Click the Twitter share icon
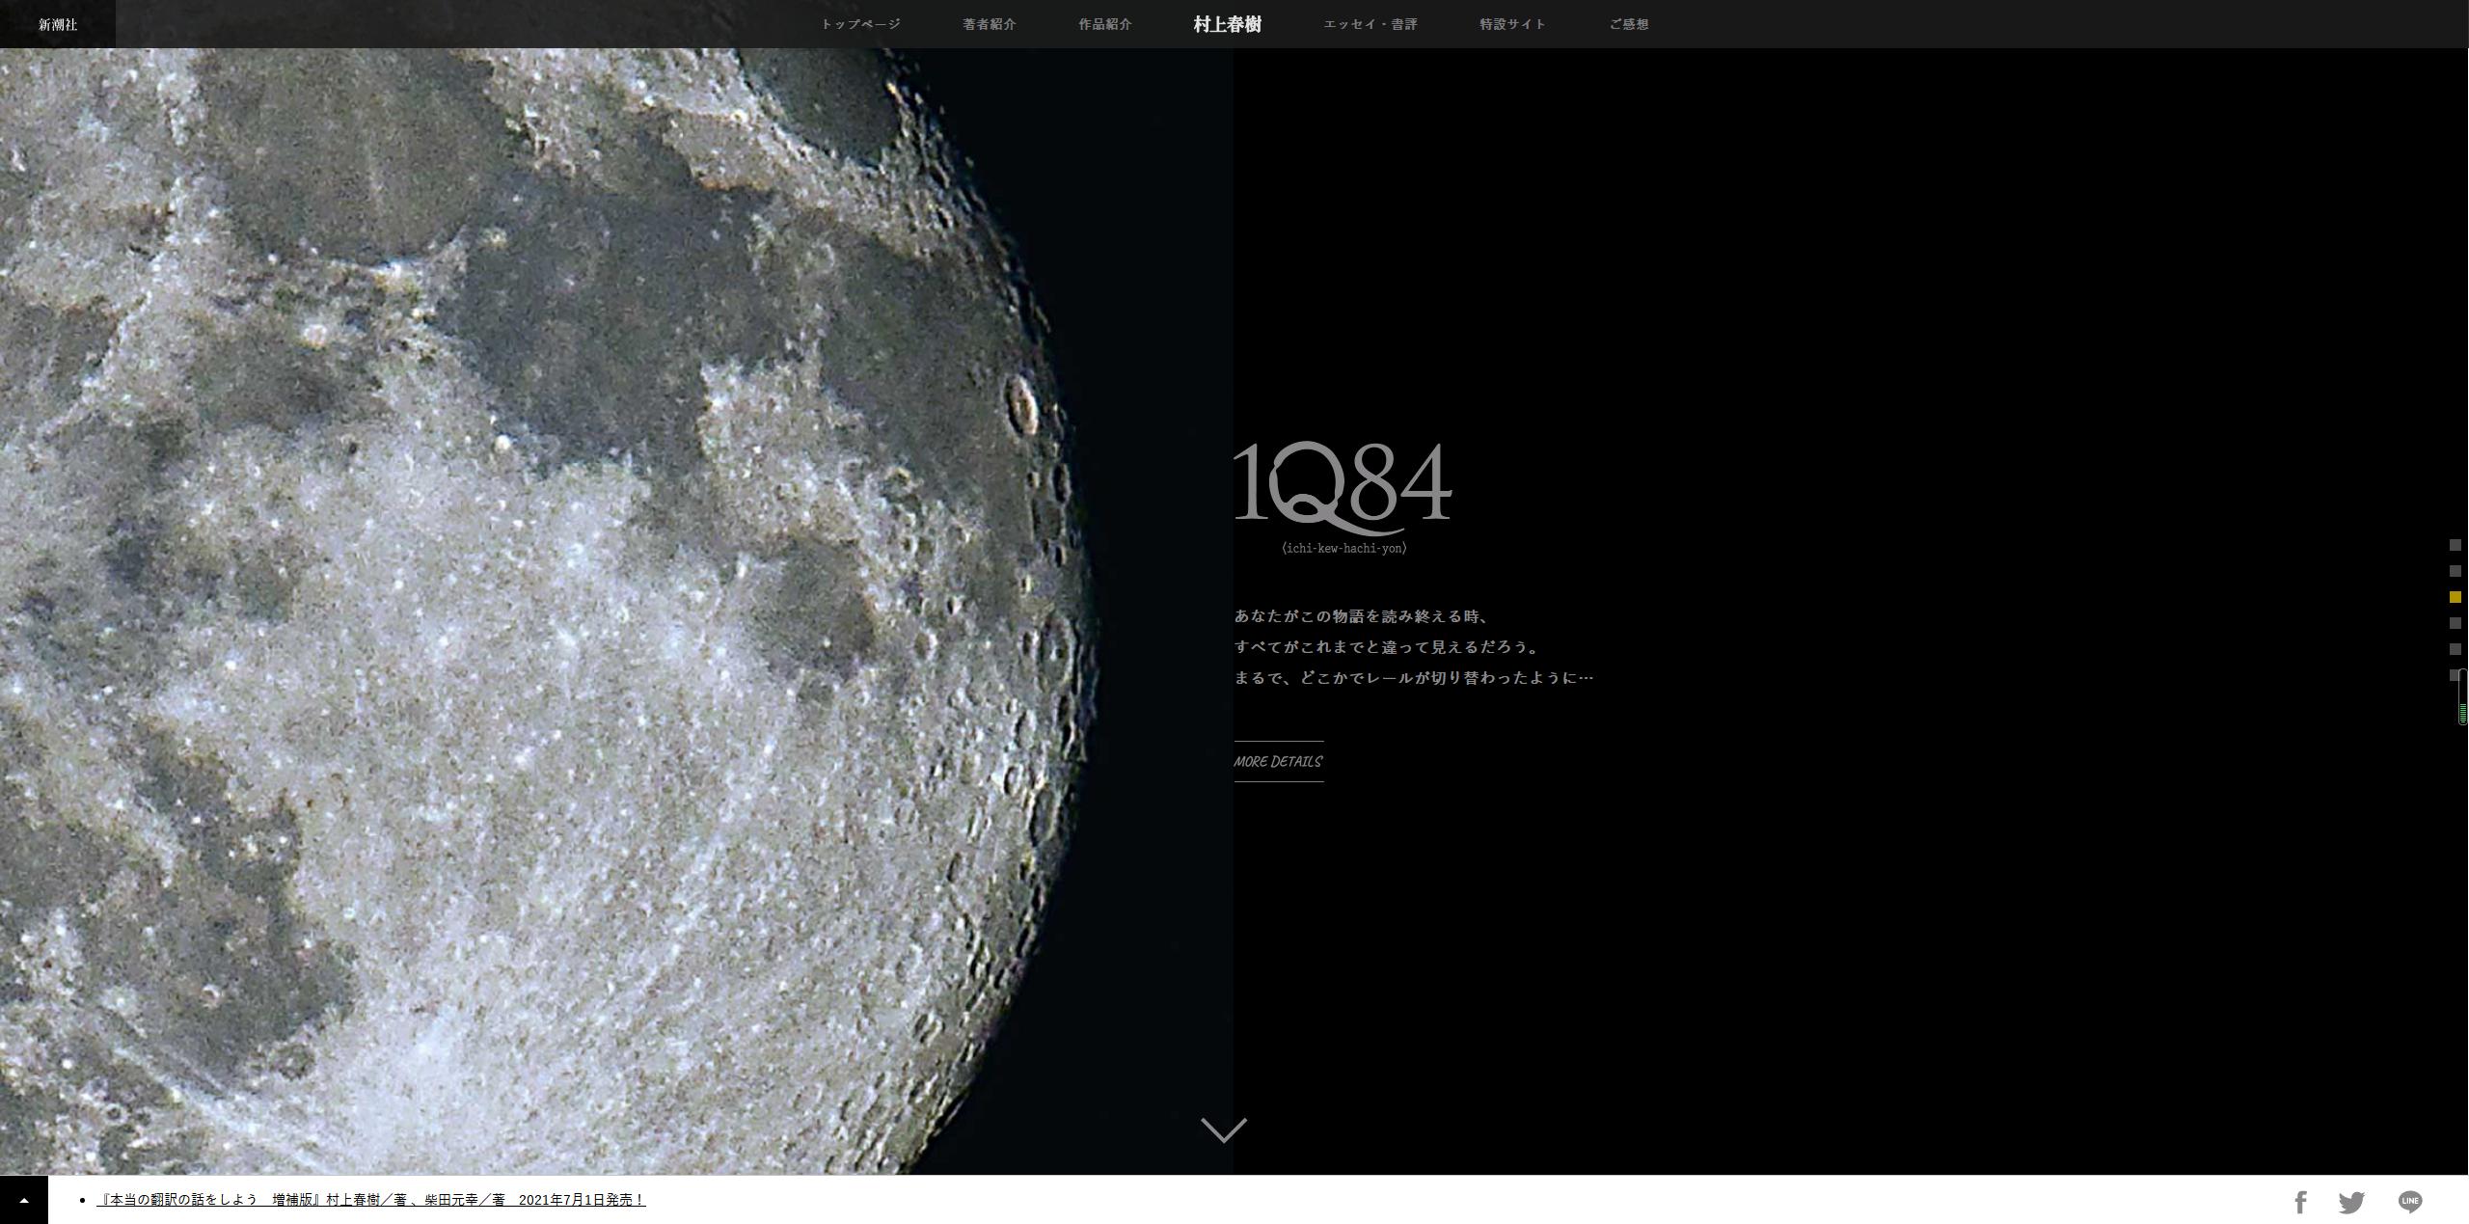This screenshot has width=2469, height=1224. tap(2351, 1202)
